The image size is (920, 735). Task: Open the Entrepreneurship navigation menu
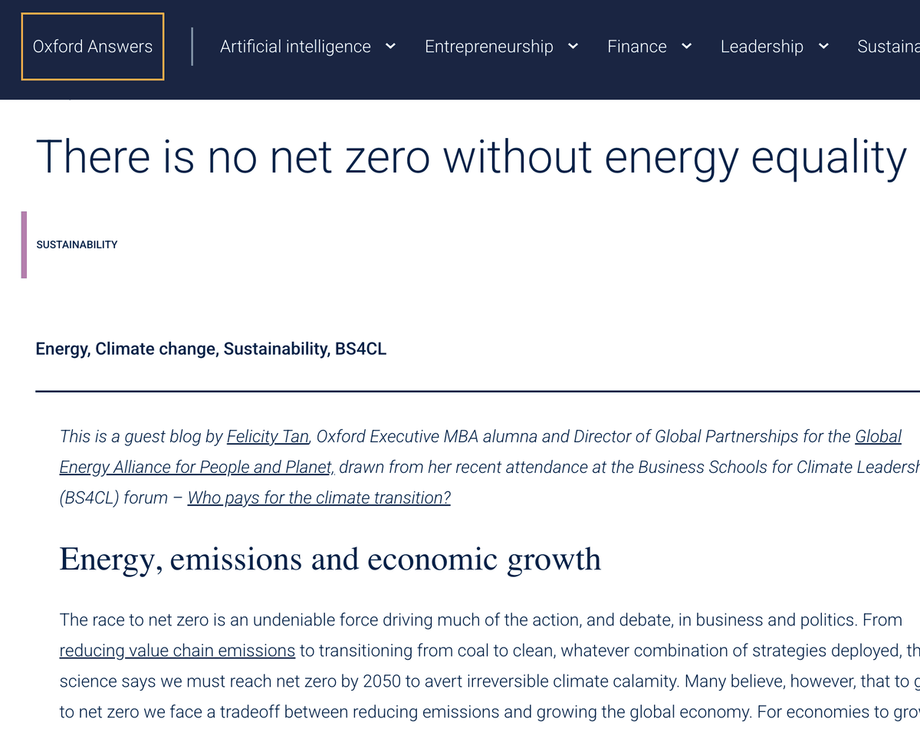click(x=488, y=47)
